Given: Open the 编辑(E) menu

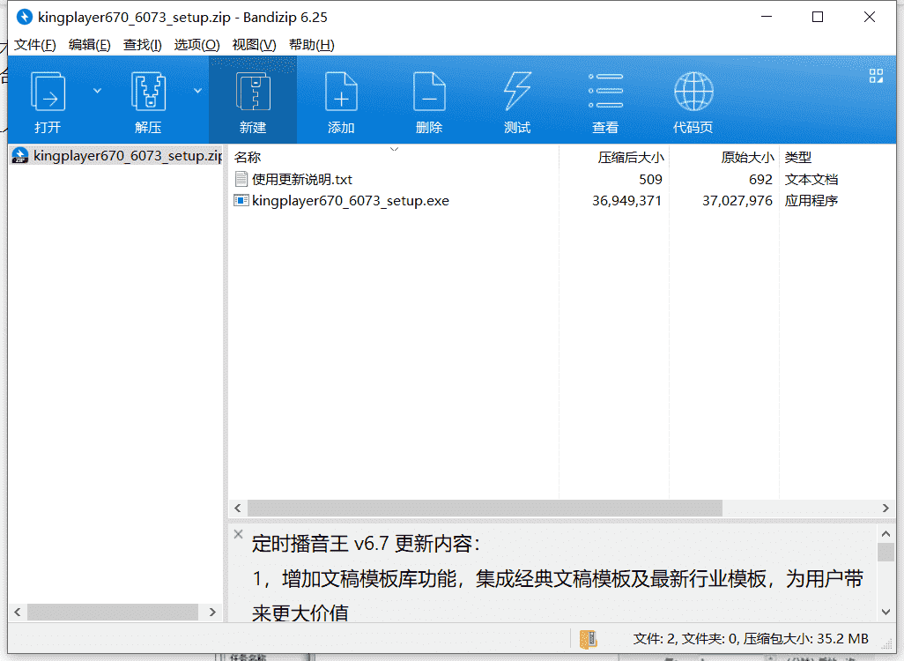Looking at the screenshot, I should point(89,44).
